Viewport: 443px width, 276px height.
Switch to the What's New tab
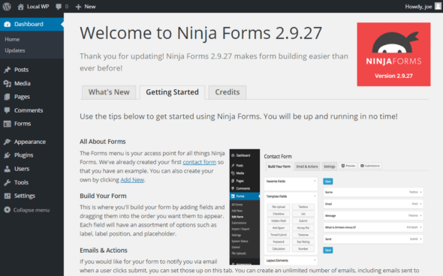pos(109,92)
